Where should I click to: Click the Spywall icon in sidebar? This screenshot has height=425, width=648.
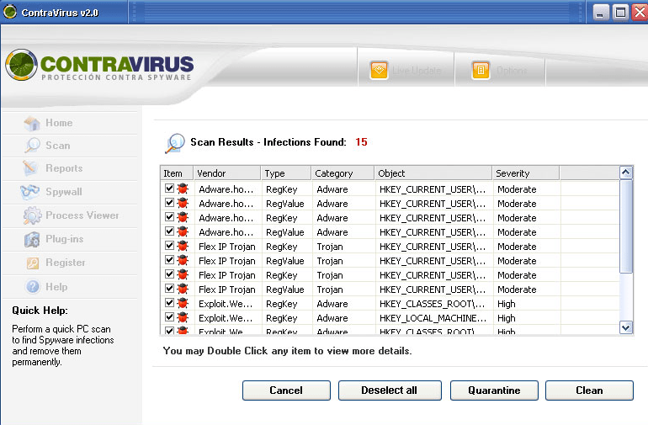click(32, 192)
